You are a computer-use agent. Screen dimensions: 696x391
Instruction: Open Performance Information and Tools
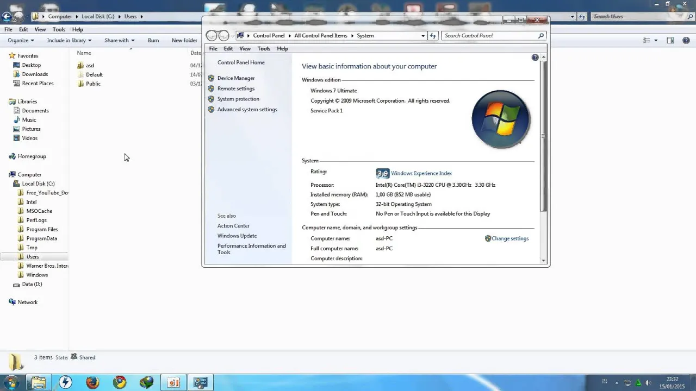[x=252, y=249]
